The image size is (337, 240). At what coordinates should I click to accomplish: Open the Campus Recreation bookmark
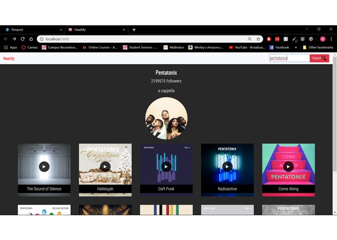tap(60, 47)
